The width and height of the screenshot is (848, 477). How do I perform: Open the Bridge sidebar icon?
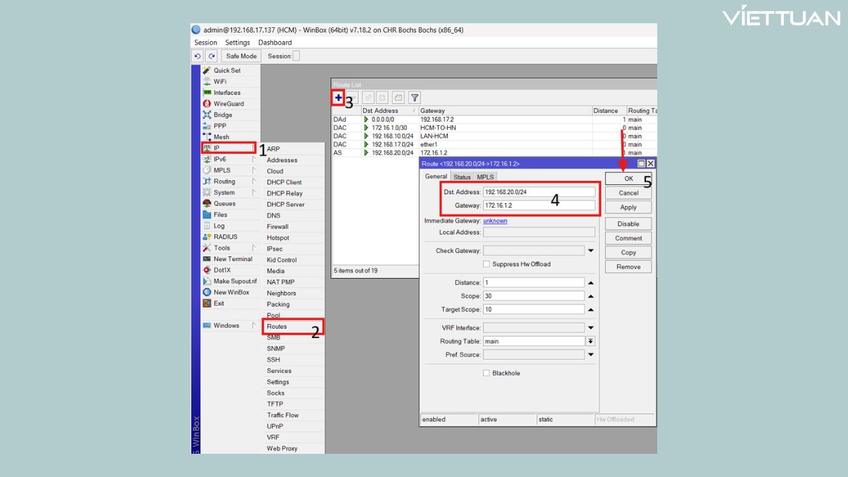pos(207,115)
